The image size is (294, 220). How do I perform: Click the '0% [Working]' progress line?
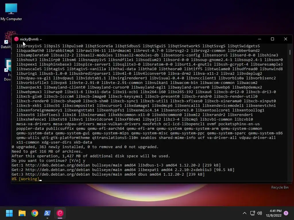click(x=25, y=179)
